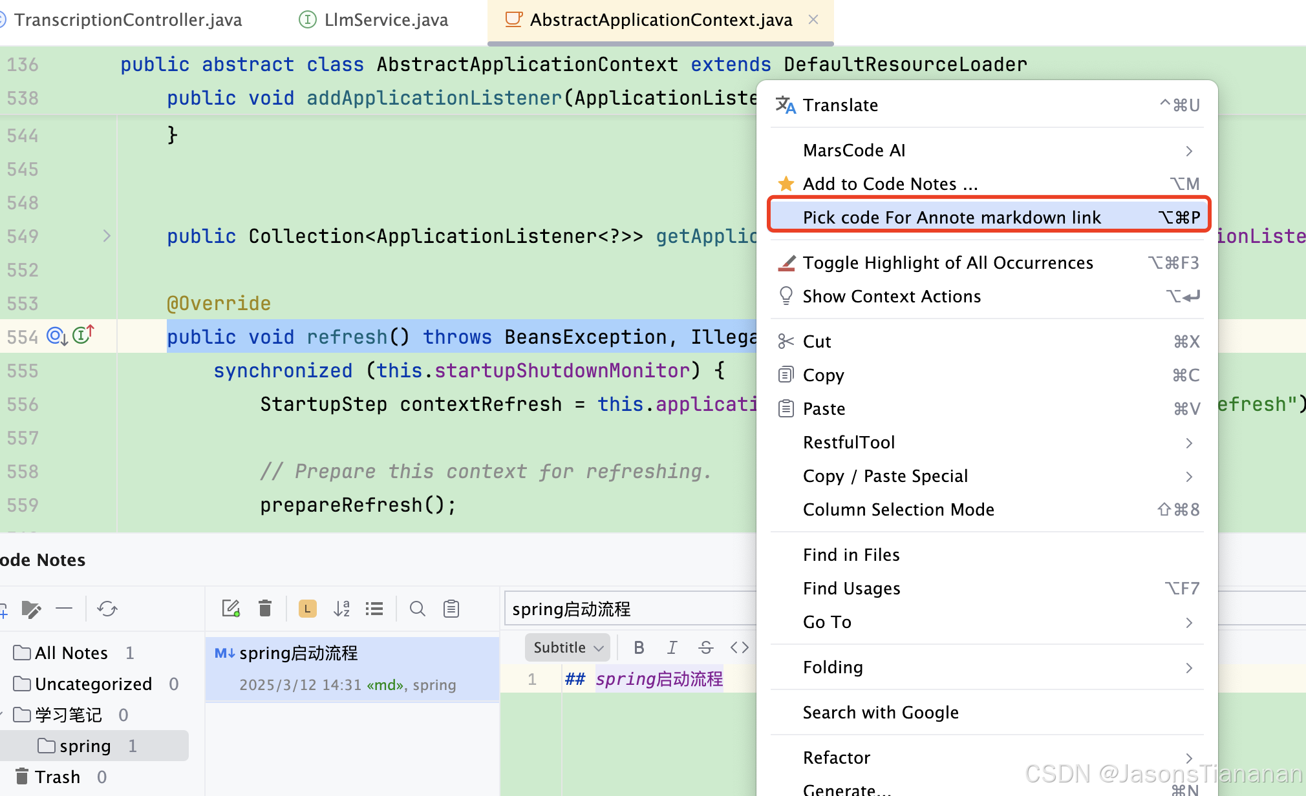This screenshot has height=796, width=1306.
Task: Toggle strikethrough formatting in note editor
Action: [x=706, y=647]
